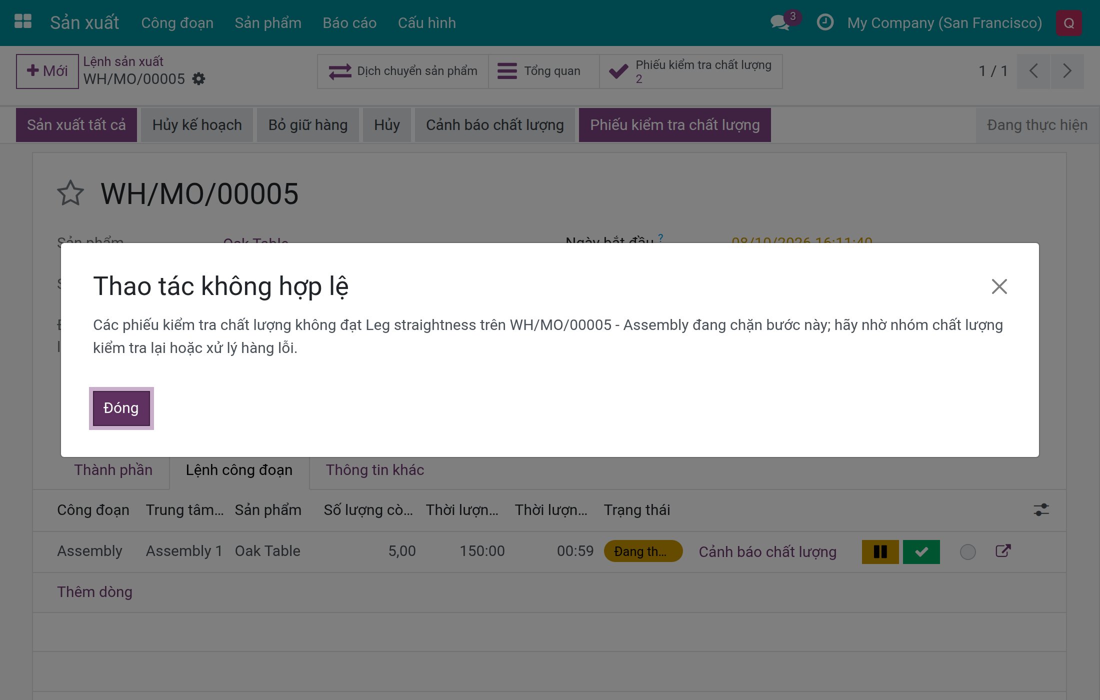Image resolution: width=1100 pixels, height=700 pixels.
Task: Open Tổng quan overview smart button
Action: pyautogui.click(x=544, y=71)
